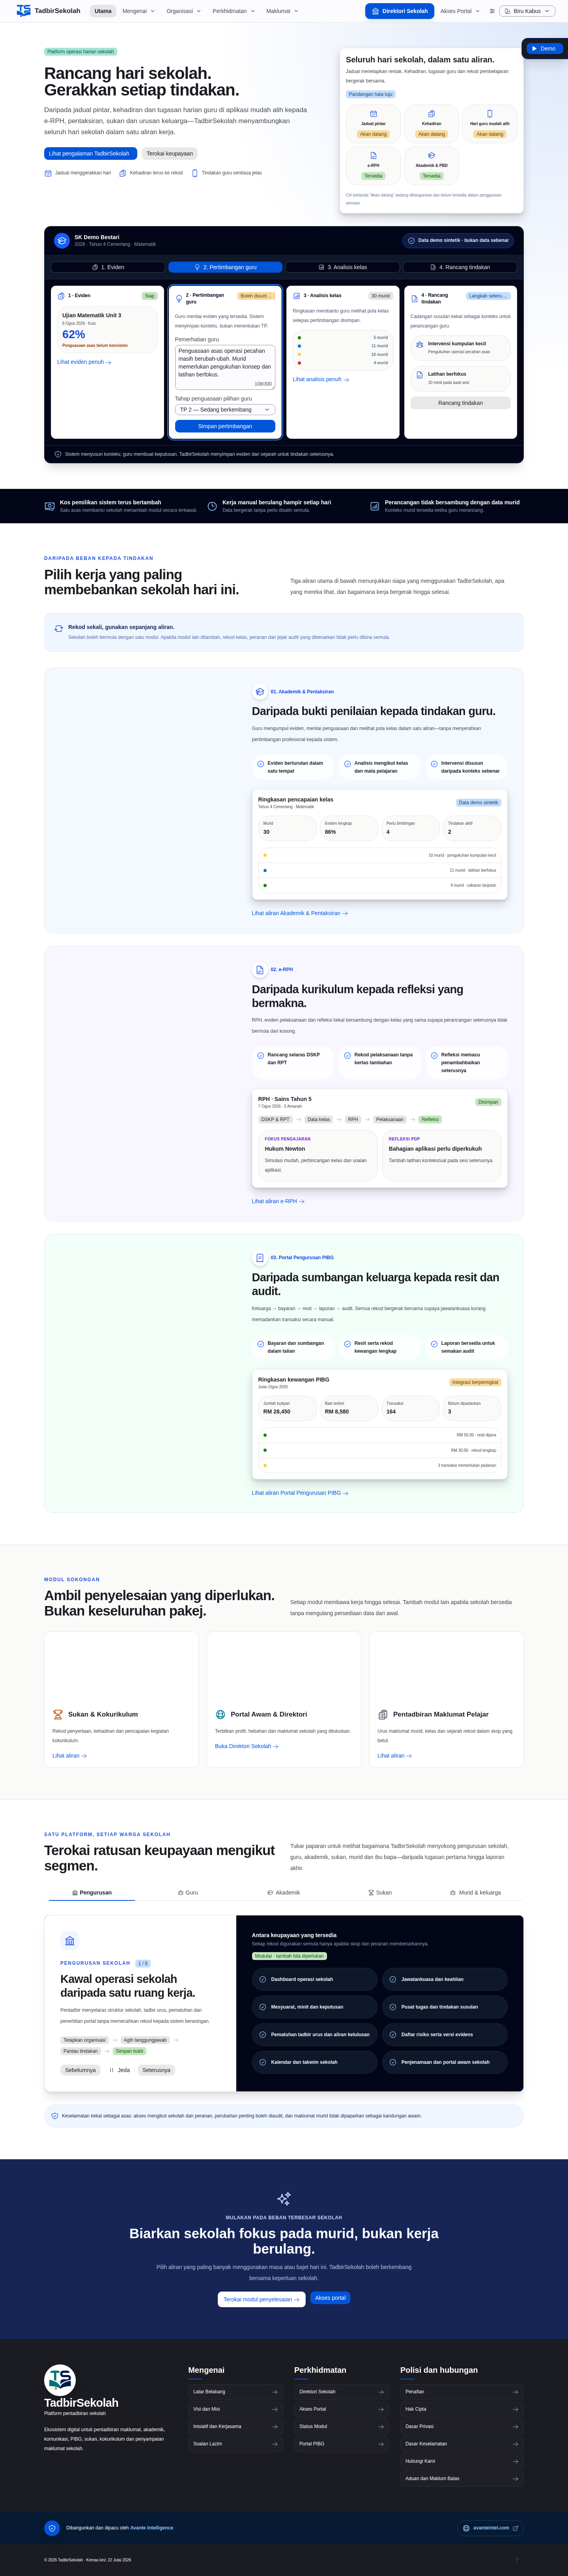
Task: Click the e-RPH document icon in the hero card
Action: pyautogui.click(x=373, y=156)
